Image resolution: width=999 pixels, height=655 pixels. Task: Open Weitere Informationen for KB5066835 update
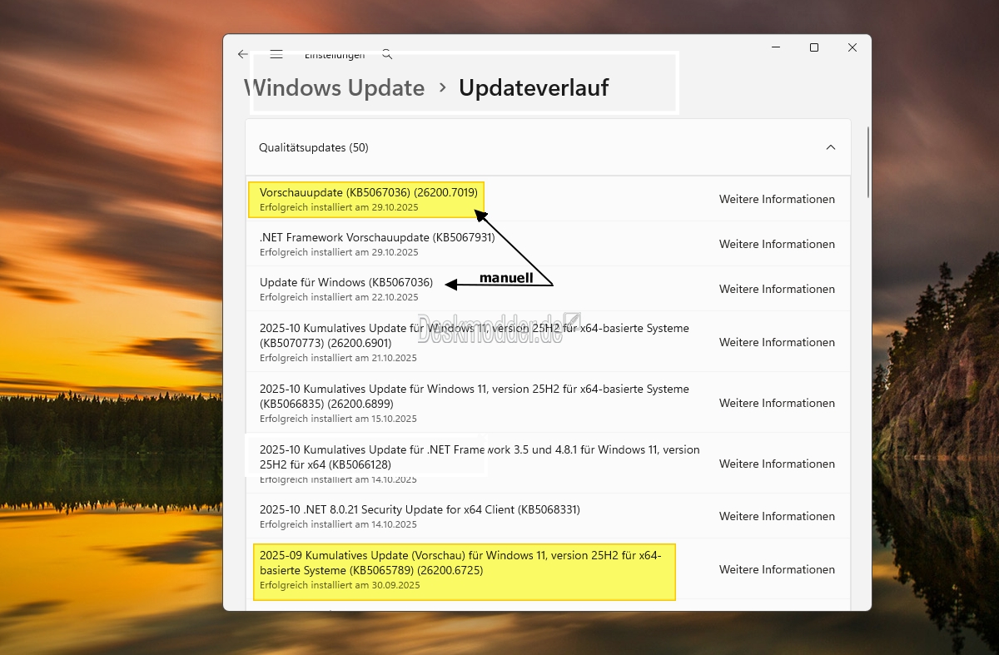(x=777, y=403)
